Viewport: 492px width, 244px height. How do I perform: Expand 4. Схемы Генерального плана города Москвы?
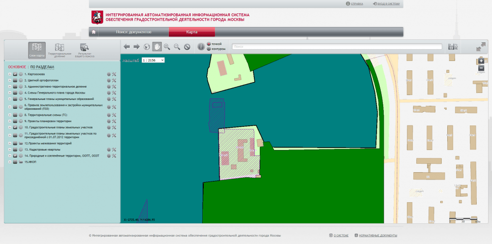[9, 92]
